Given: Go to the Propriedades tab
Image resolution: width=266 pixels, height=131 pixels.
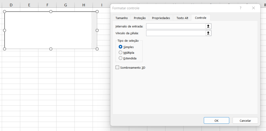Looking at the screenshot, I should coord(161,18).
